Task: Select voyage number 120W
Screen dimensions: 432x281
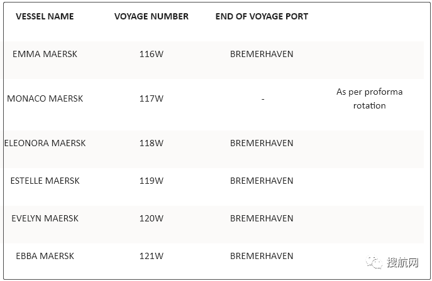Action: 151,218
